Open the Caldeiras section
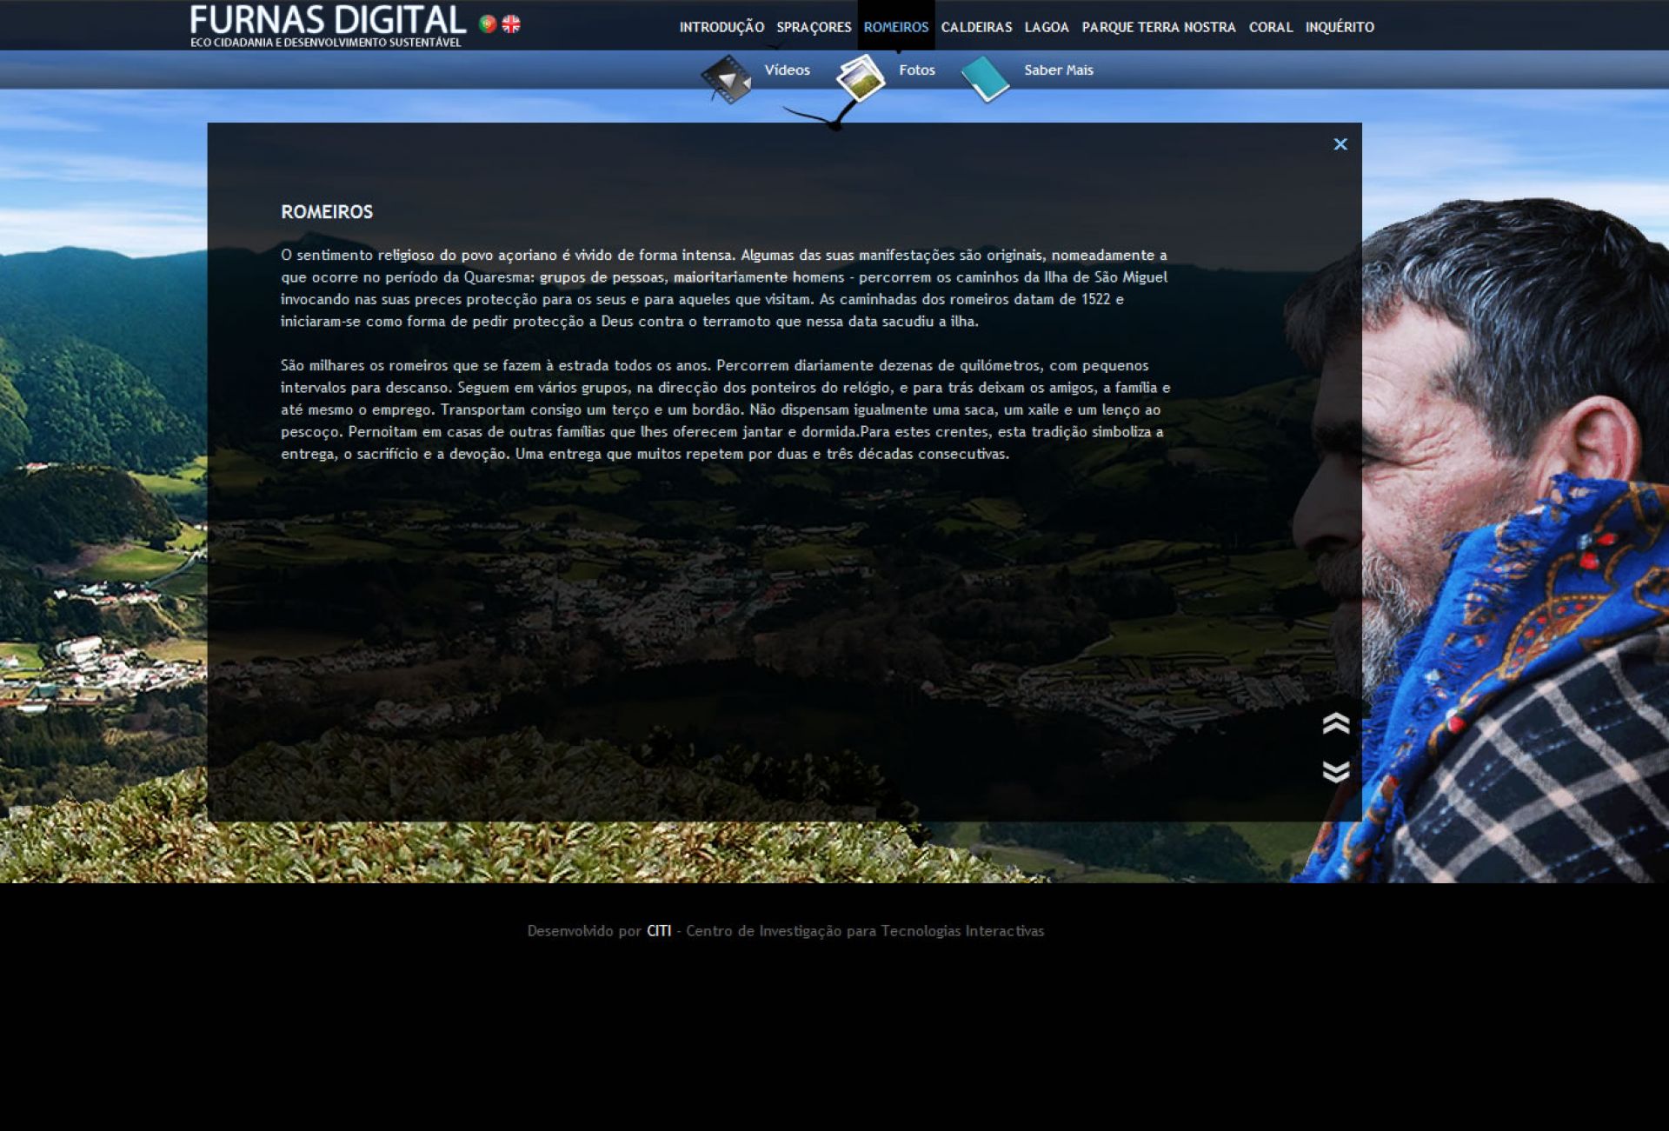 click(976, 27)
